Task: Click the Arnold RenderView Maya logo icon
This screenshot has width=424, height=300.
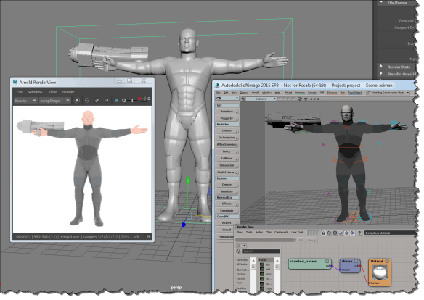Action: (x=15, y=82)
